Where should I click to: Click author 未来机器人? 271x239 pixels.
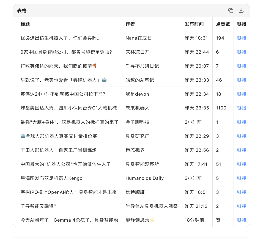click(138, 108)
